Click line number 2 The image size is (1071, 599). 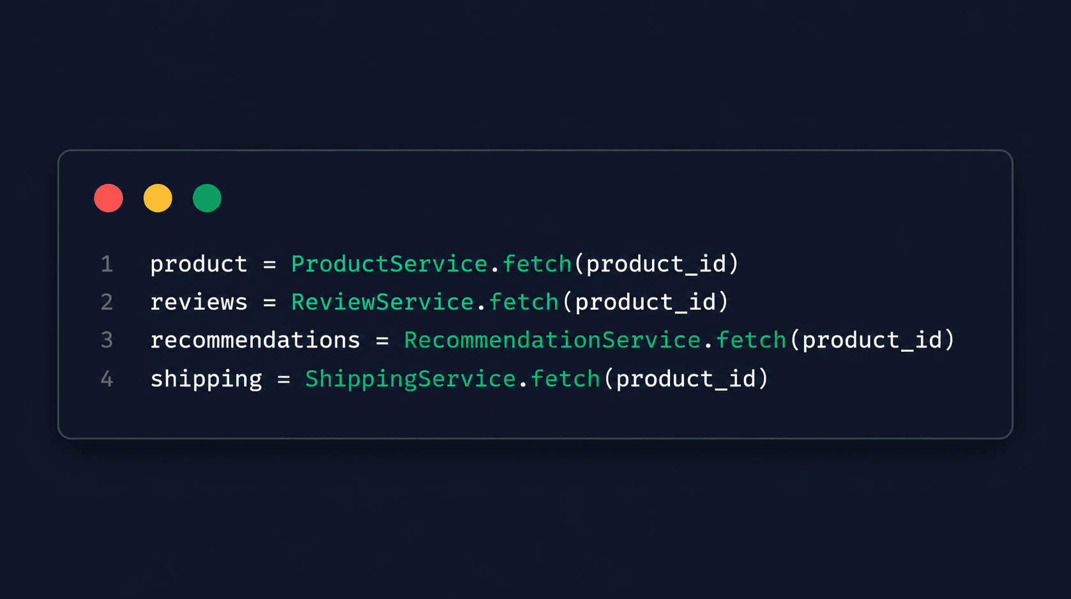point(107,302)
